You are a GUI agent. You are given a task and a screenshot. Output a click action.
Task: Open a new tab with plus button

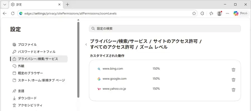click(x=67, y=5)
